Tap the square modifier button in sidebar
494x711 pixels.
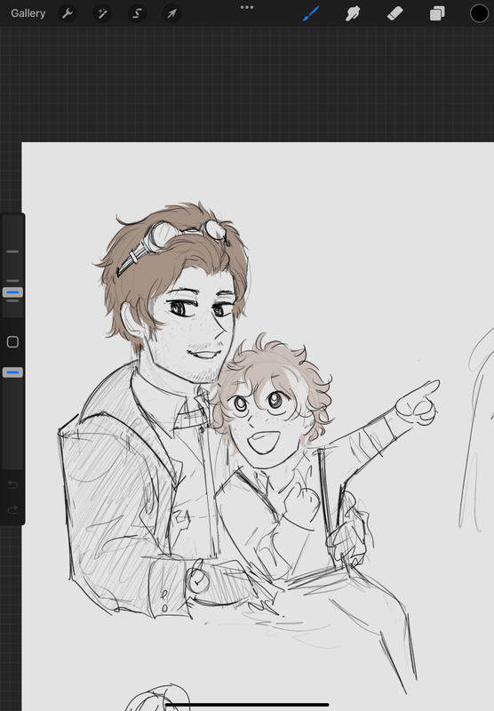(12, 342)
